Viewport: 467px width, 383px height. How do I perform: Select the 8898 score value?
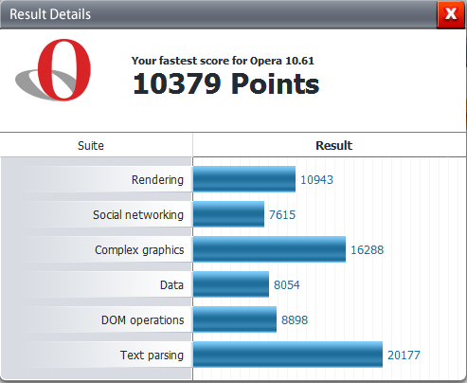[x=295, y=320]
